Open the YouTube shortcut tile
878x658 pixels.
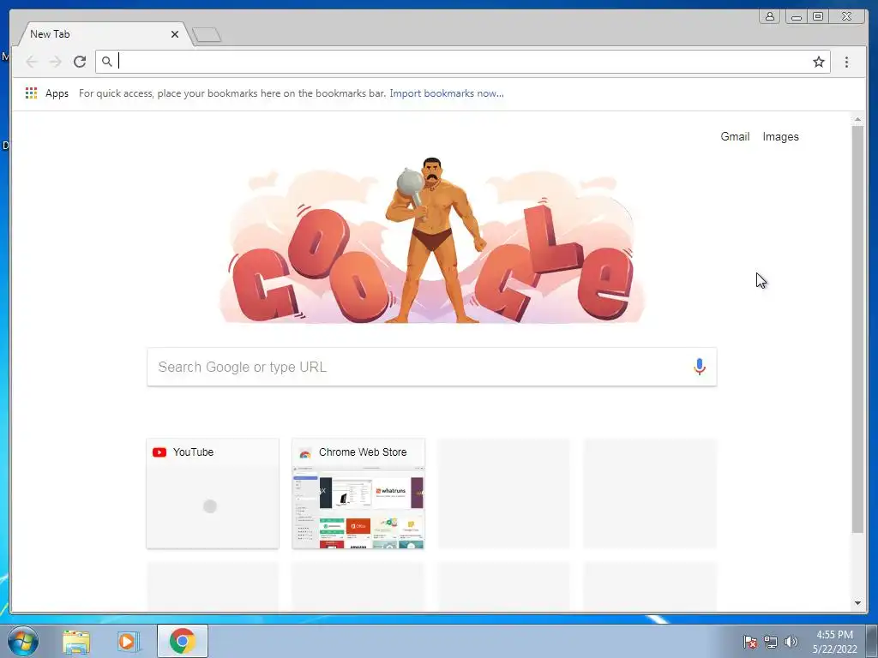(x=213, y=493)
